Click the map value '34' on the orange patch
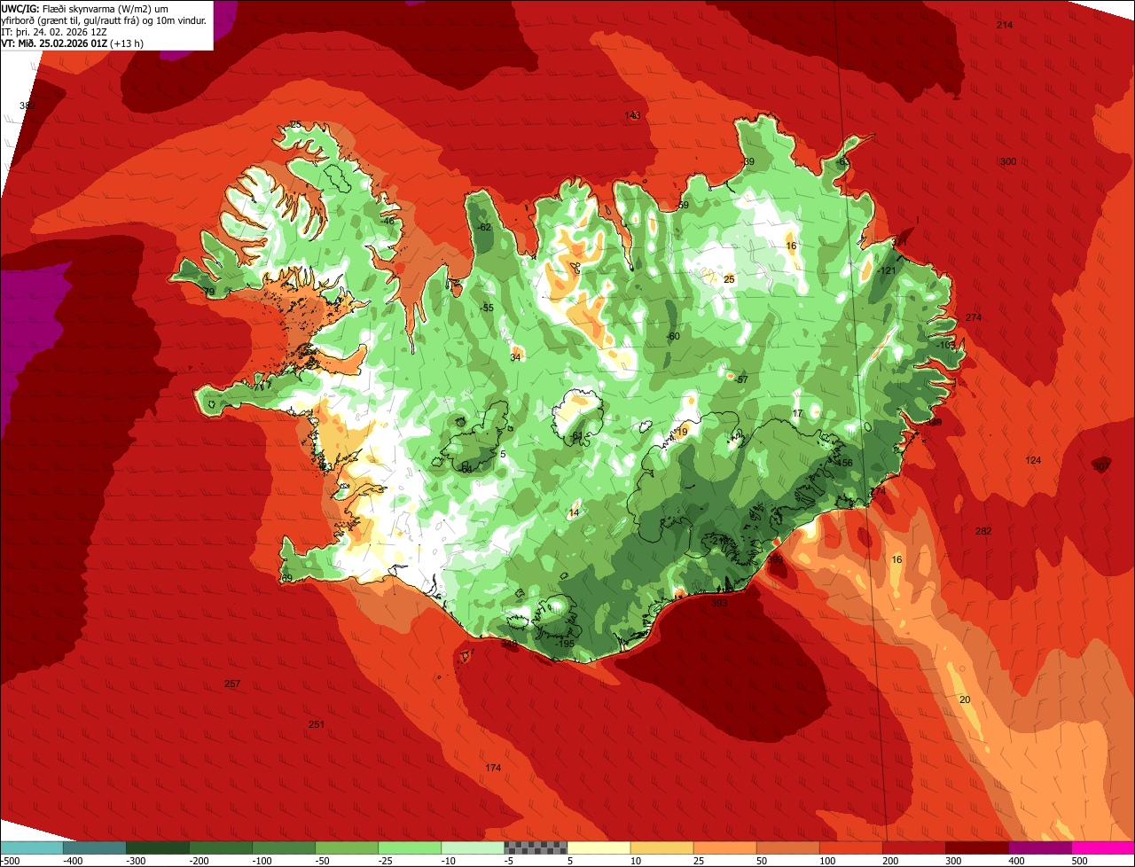The image size is (1135, 867). 515,357
